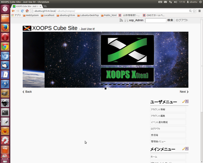Open the sound volume indicator
This screenshot has height=163, width=203.
(x=175, y=2)
